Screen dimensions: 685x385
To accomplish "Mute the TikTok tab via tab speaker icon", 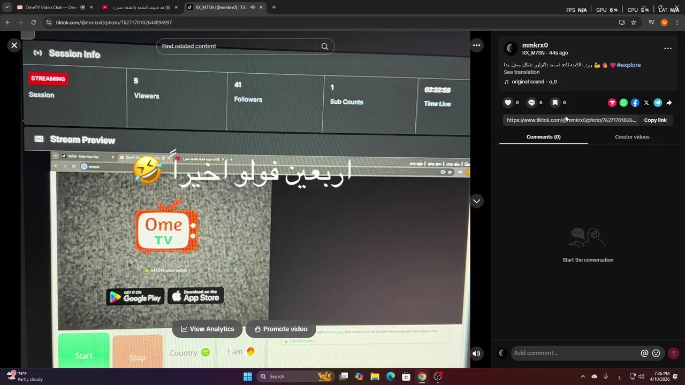I will pyautogui.click(x=253, y=7).
